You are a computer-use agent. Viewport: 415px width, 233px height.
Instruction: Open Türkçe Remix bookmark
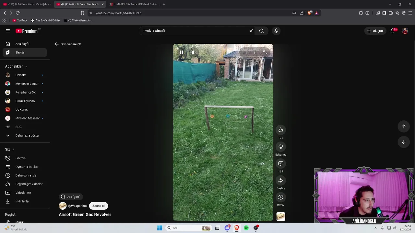click(78, 20)
